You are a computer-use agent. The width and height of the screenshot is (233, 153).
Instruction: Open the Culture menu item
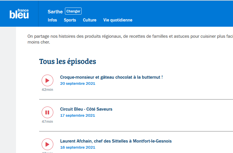coord(90,20)
